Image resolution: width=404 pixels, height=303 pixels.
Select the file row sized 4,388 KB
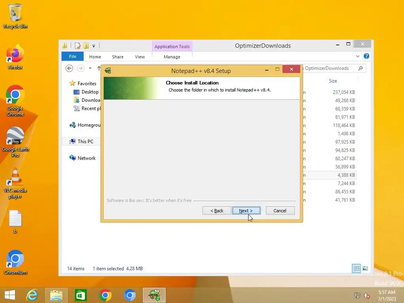pos(330,175)
